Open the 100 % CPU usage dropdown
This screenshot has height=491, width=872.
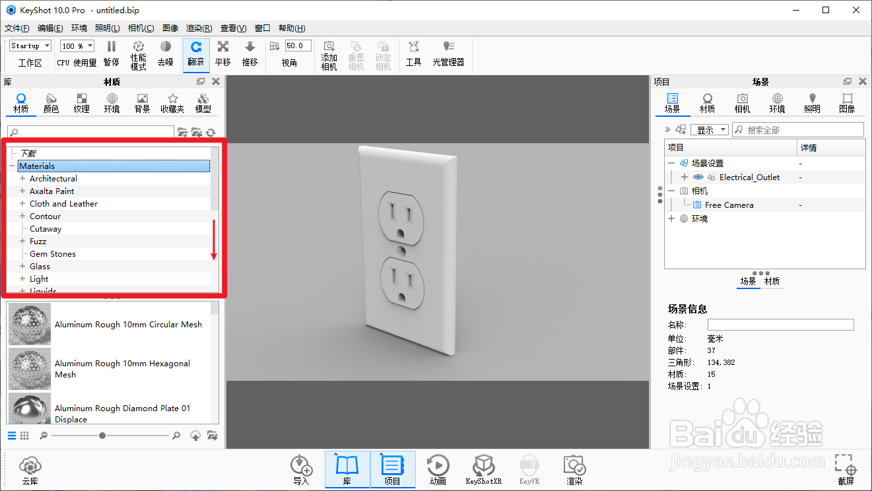[x=77, y=46]
